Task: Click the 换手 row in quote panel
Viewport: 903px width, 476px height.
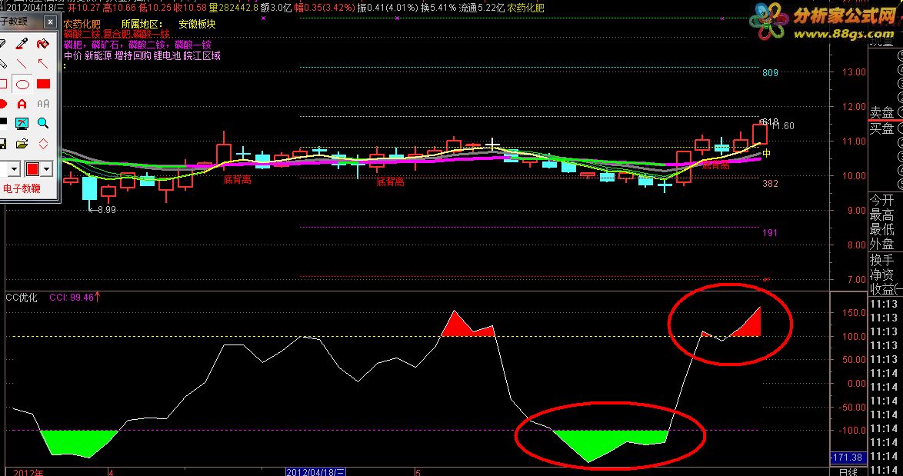Action: 882,260
